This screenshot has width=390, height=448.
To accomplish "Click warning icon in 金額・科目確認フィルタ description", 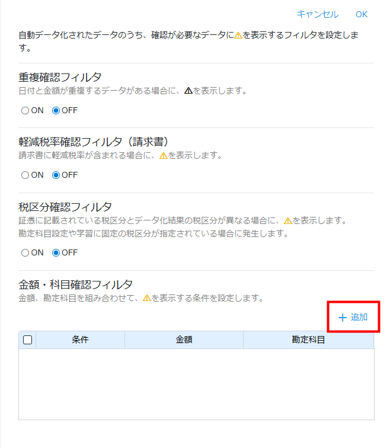I will (x=146, y=298).
